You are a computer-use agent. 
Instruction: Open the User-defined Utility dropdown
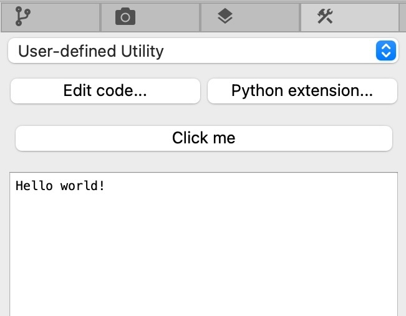click(203, 51)
